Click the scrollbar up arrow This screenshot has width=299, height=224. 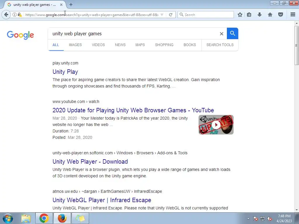click(x=296, y=23)
